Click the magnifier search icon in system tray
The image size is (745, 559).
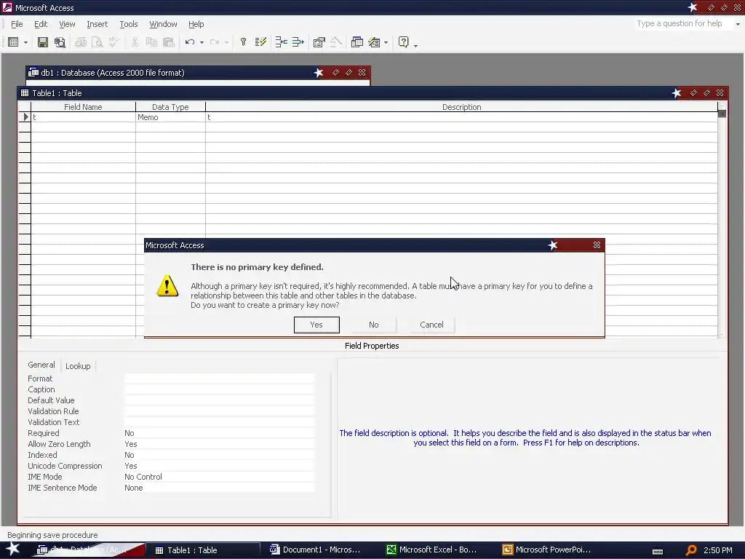click(691, 550)
